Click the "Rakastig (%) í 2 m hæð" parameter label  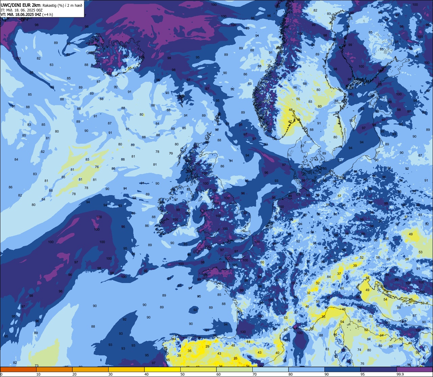coord(62,5)
